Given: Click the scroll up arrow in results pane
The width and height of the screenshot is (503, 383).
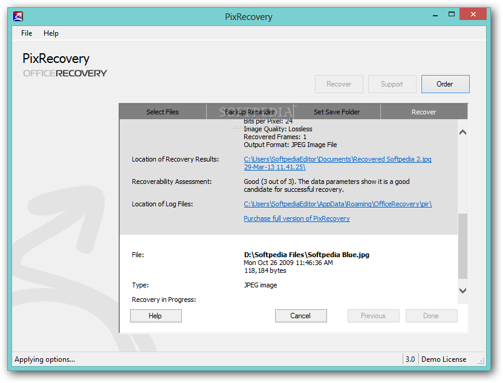Looking at the screenshot, I should click(462, 133).
